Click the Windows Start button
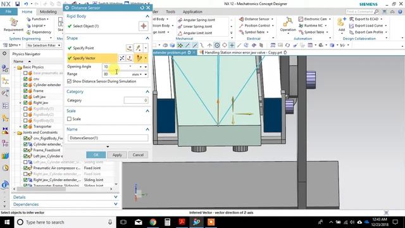 tap(7, 222)
